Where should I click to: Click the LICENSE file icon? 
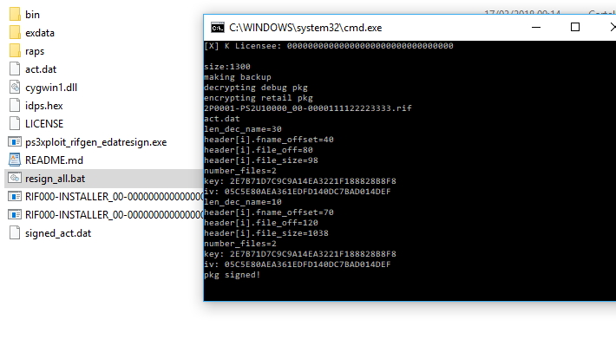click(x=15, y=123)
